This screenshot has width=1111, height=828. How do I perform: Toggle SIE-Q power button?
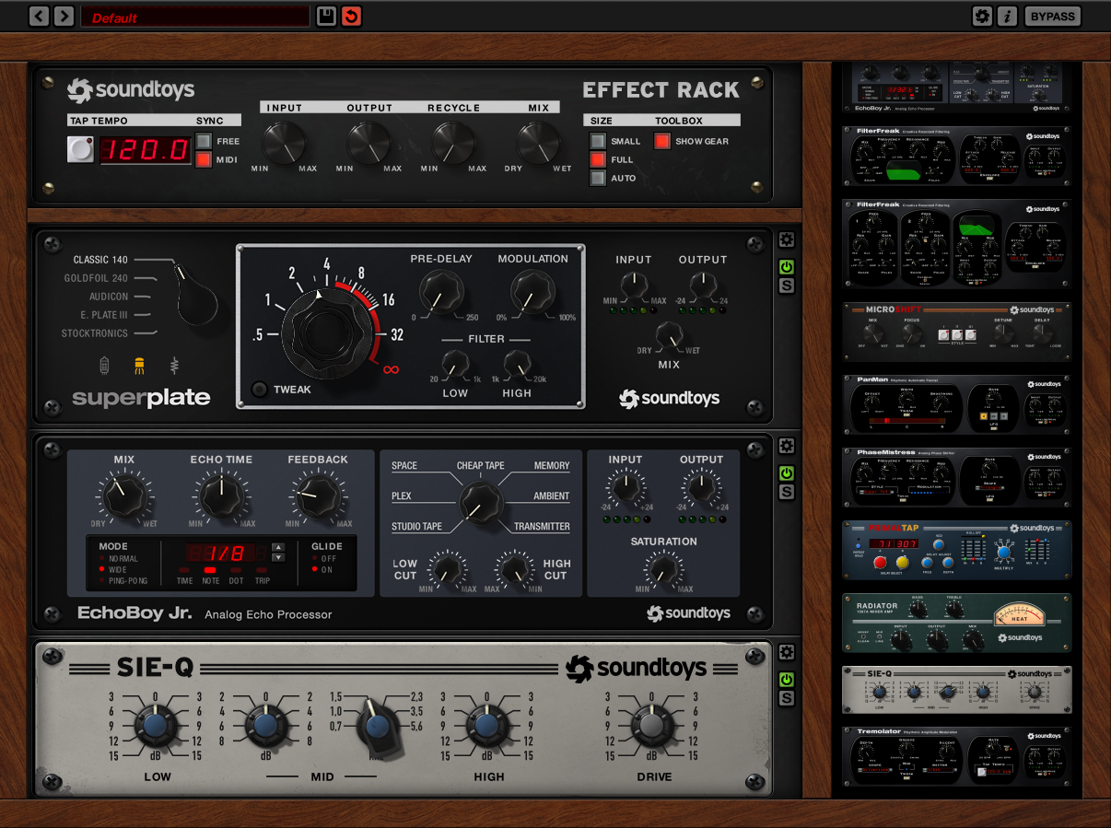pos(786,680)
